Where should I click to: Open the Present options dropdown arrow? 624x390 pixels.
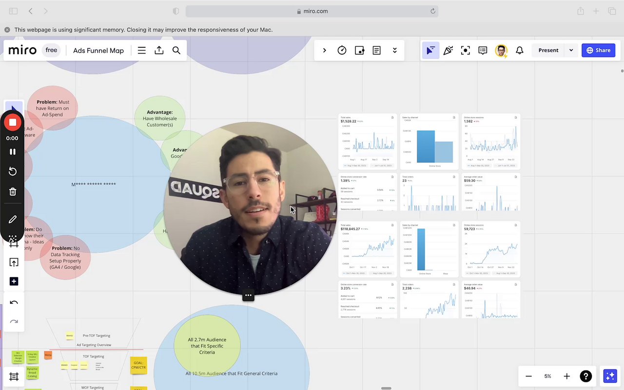[x=571, y=50]
